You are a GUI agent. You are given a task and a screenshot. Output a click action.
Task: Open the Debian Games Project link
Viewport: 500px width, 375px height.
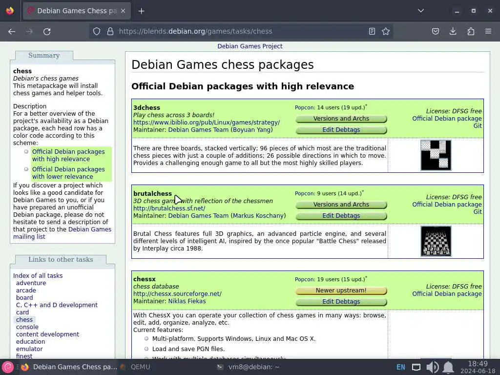[x=250, y=46]
